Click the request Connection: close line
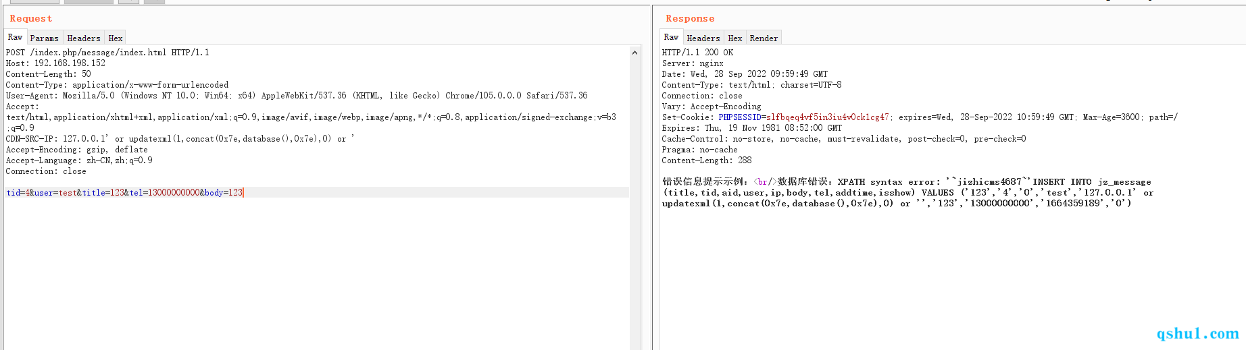The width and height of the screenshot is (1246, 350). (46, 171)
